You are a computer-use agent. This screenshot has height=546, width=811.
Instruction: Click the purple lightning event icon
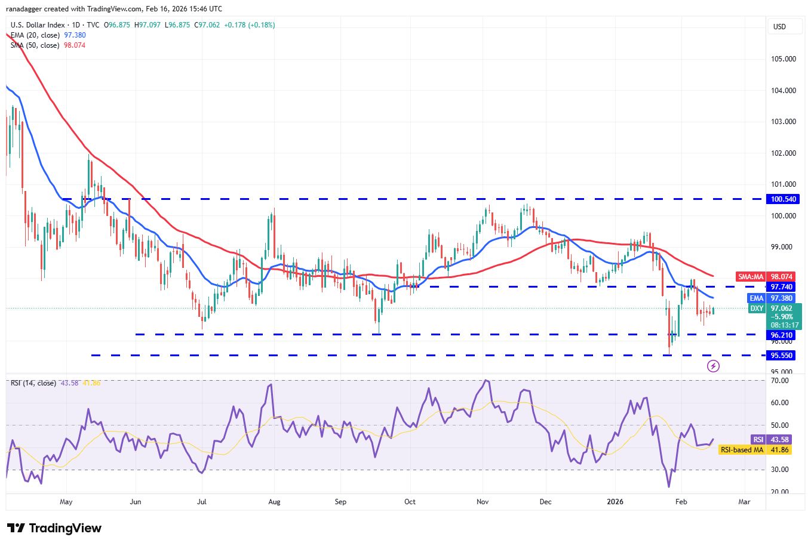pyautogui.click(x=713, y=366)
